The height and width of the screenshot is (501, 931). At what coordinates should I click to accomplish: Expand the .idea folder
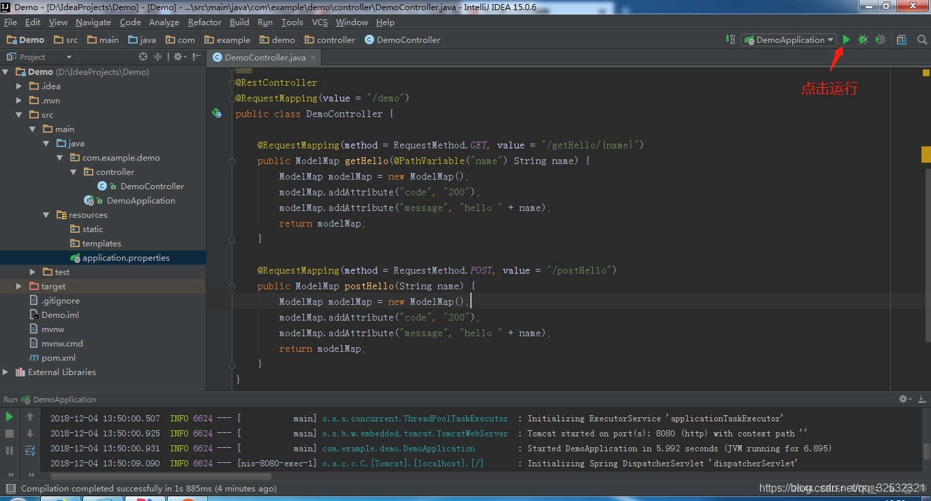[x=19, y=86]
